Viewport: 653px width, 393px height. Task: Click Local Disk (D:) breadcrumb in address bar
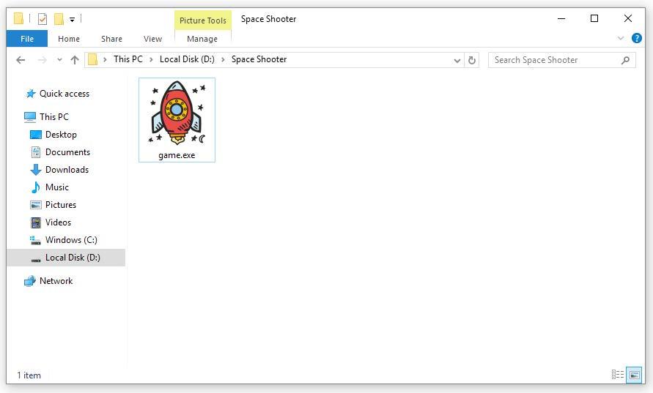(x=187, y=59)
